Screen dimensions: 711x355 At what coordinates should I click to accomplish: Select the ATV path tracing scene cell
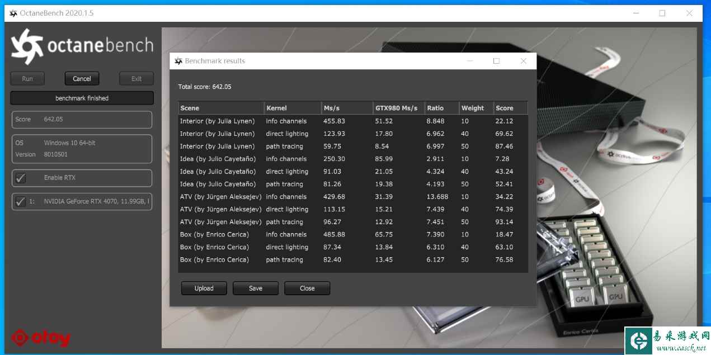click(220, 222)
